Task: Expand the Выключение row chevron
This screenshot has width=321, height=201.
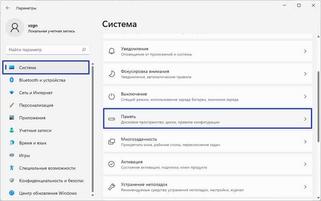Action: click(305, 96)
